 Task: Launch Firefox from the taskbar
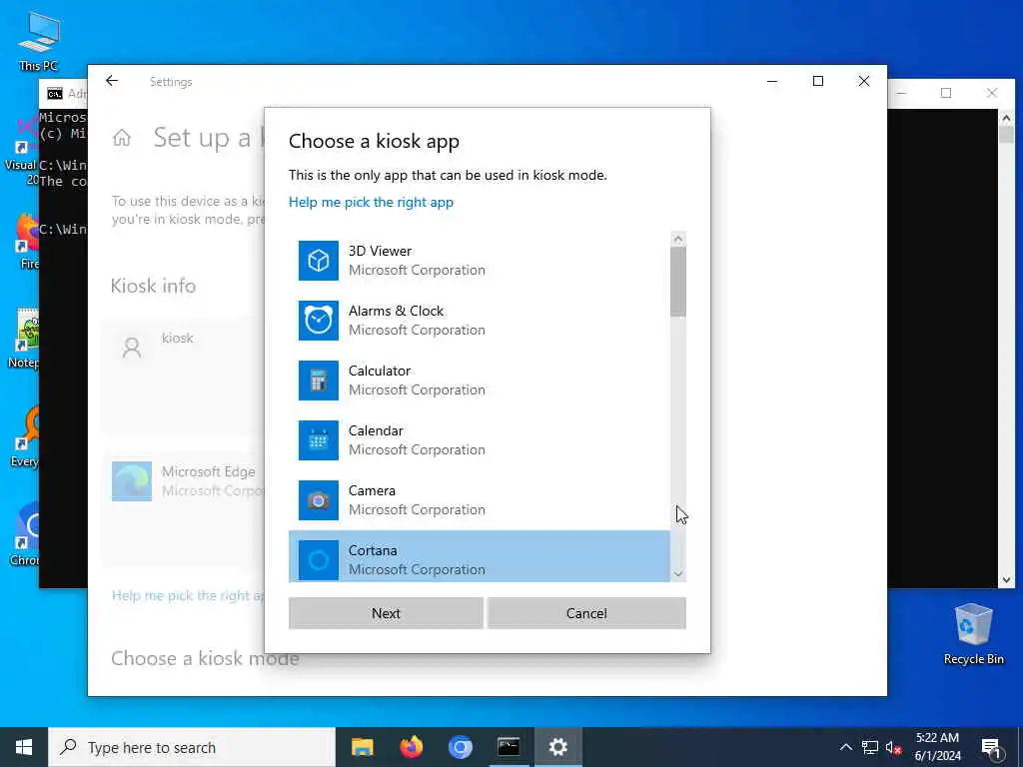(x=411, y=747)
